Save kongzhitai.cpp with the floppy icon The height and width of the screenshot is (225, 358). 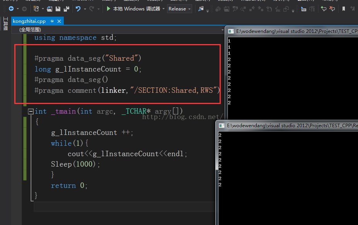[x=58, y=9]
